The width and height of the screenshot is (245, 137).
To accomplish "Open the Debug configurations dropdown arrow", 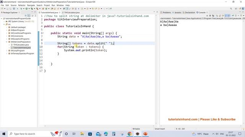I will pyautogui.click(x=24, y=9).
